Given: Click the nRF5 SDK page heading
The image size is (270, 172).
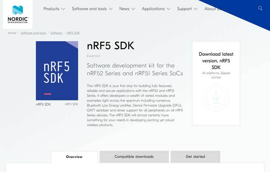Looking at the screenshot, I should [x=110, y=46].
